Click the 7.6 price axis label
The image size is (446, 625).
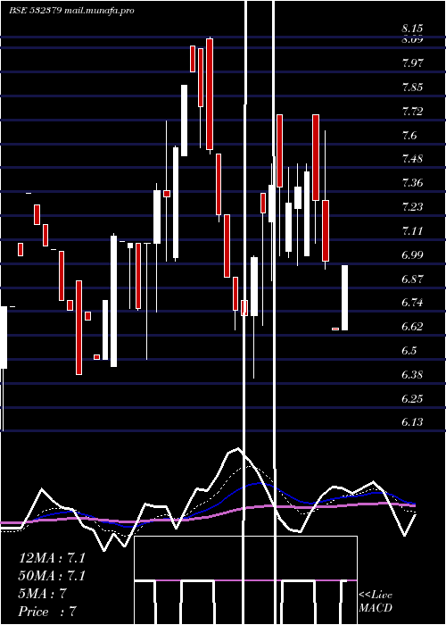[409, 135]
